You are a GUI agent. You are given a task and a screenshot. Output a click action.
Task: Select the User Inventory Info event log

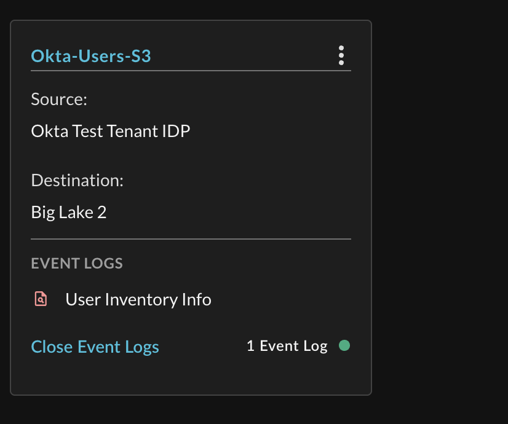138,299
